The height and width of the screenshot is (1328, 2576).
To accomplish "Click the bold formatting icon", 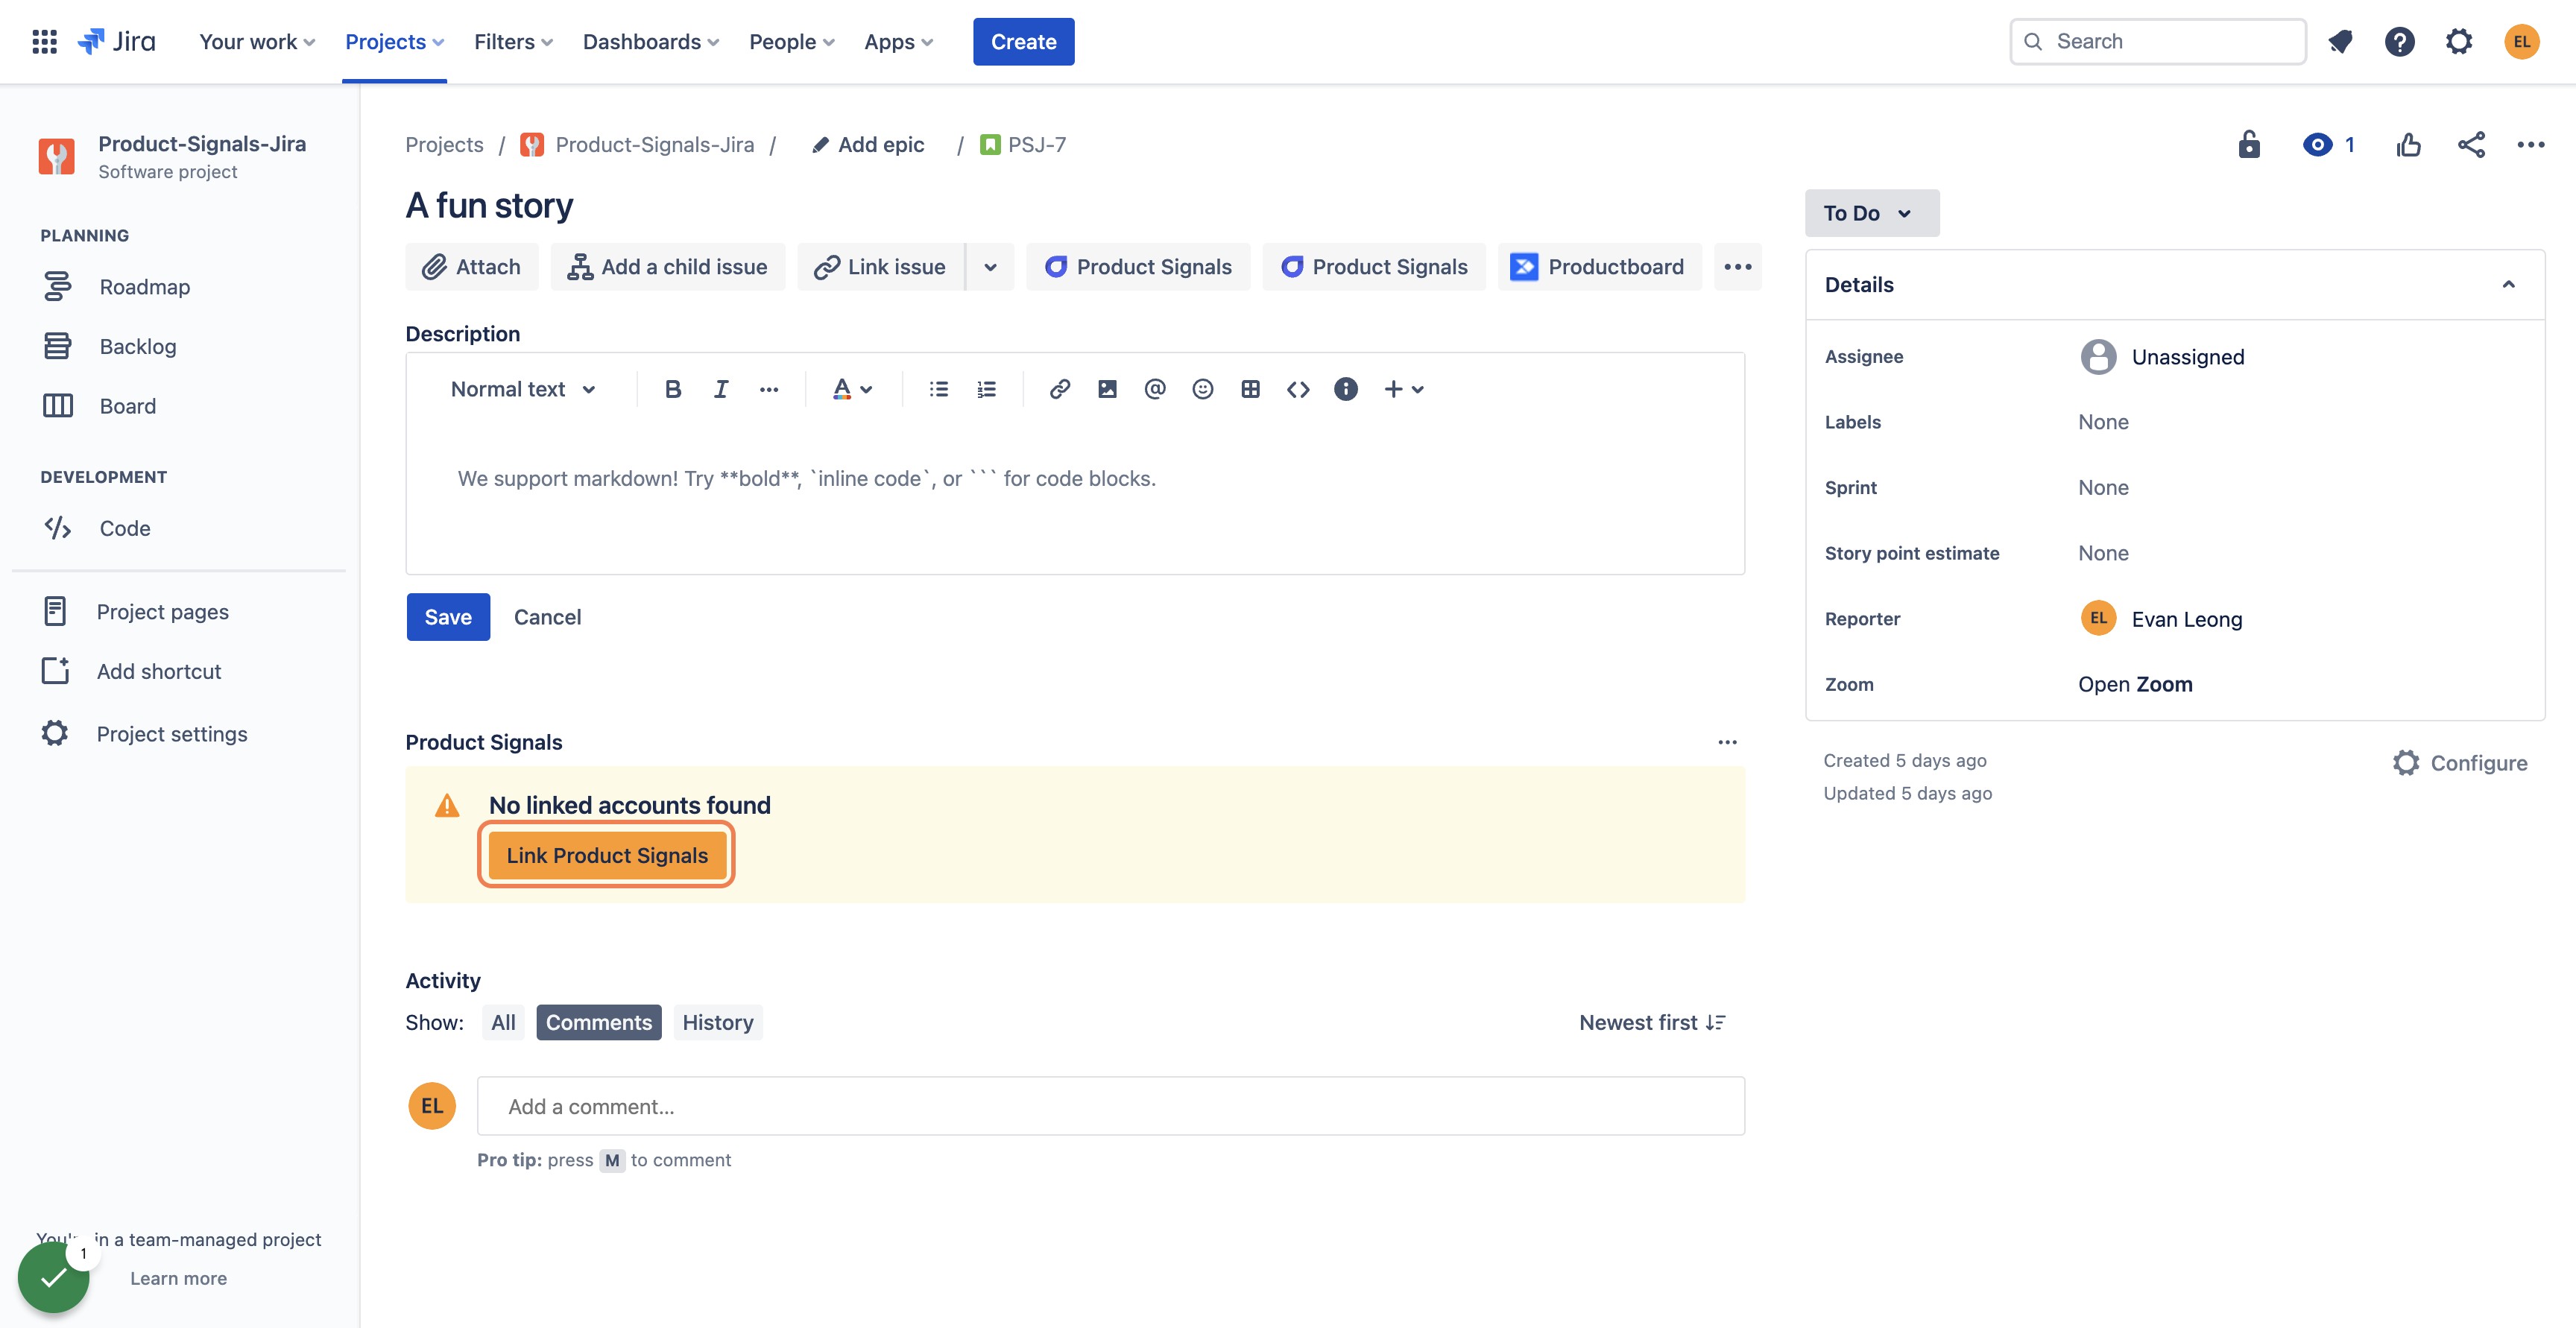I will click(x=673, y=389).
